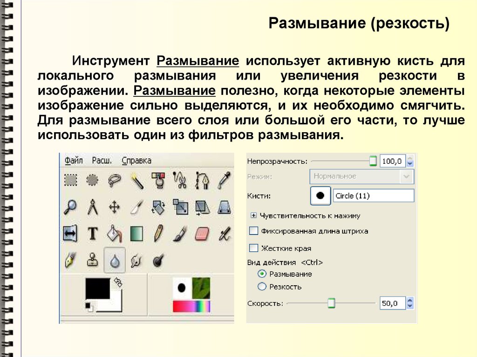477x357 pixels.
Task: Click the Непрозрачность slider handle
Action: (x=373, y=161)
